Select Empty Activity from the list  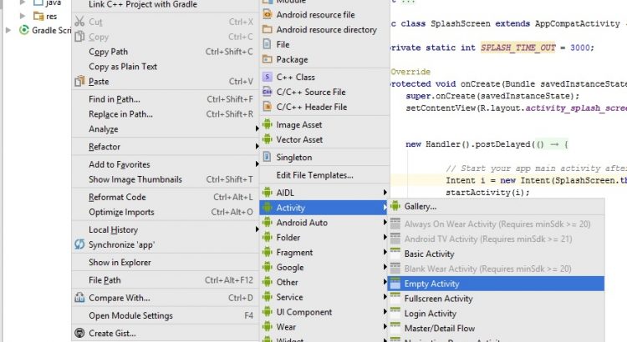tap(431, 284)
